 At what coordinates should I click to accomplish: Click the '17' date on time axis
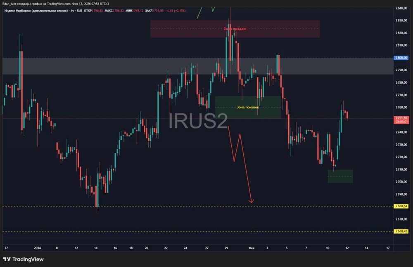[x=388, y=248]
